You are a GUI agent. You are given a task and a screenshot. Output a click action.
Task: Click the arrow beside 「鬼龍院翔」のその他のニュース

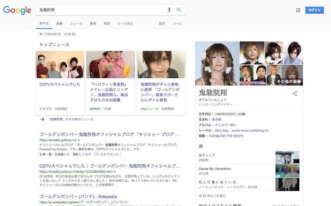click(42, 120)
